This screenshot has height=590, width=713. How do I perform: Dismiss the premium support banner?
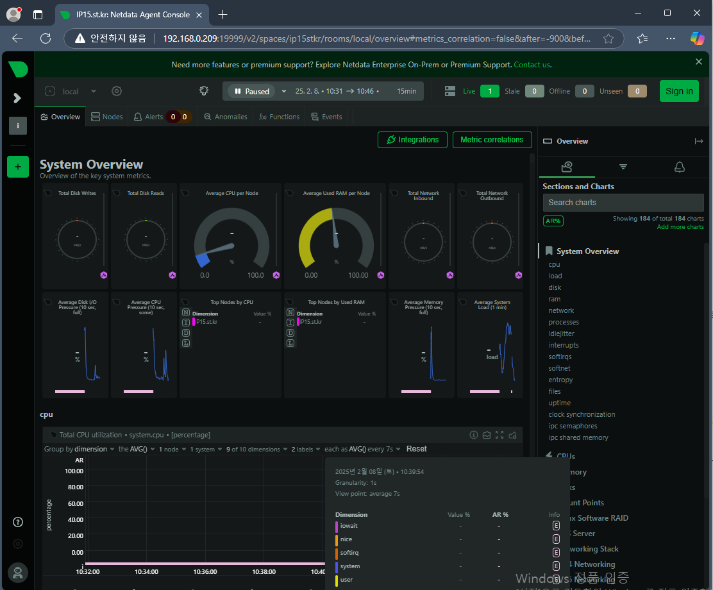pos(699,62)
